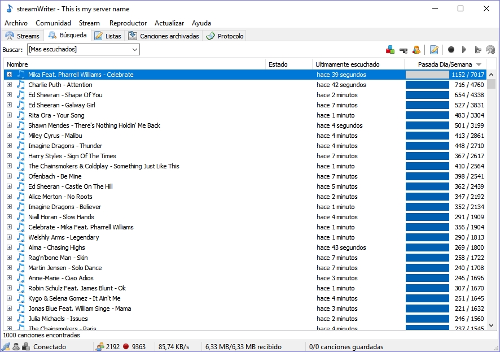The image size is (500, 352).
Task: Click the add-stream antenna icon with plus
Action: pyautogui.click(x=490, y=50)
